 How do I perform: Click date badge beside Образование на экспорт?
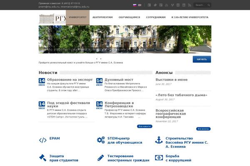pyautogui.click(x=42, y=82)
